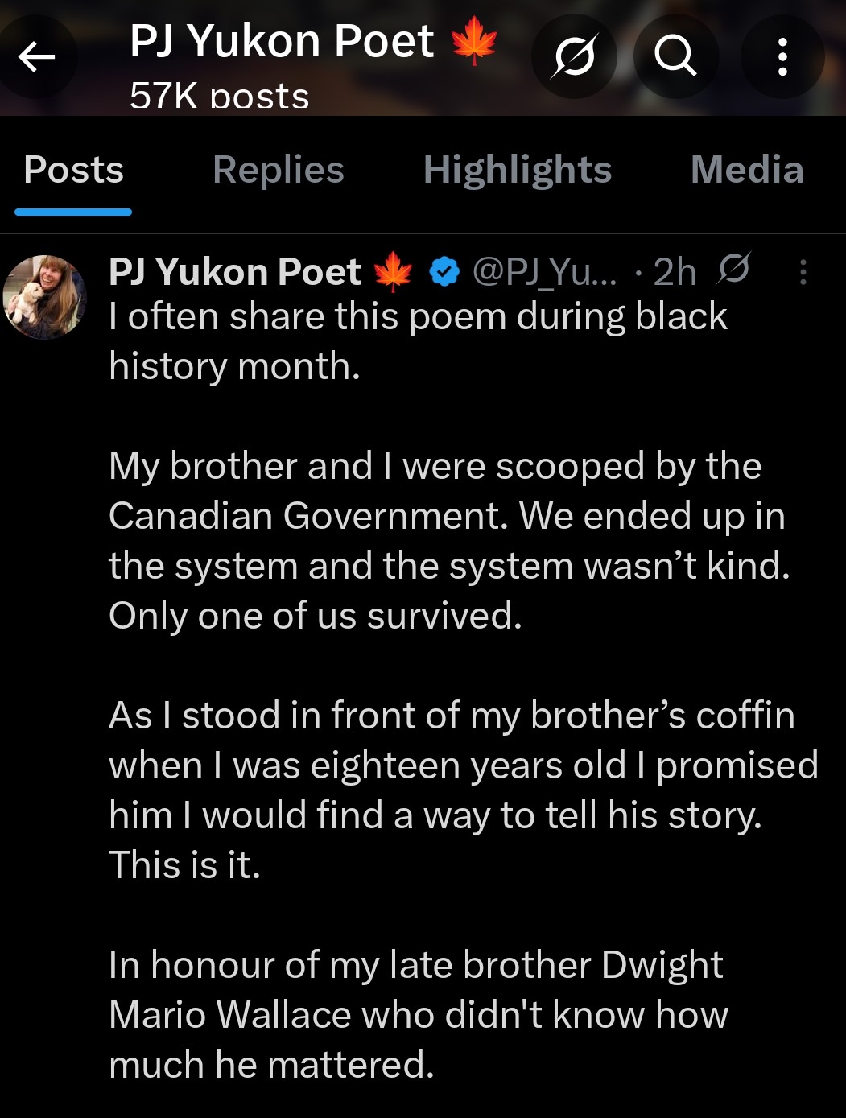Tap the post author name PJ Yukon Poet
Viewport: 846px width, 1118px height.
(x=234, y=272)
